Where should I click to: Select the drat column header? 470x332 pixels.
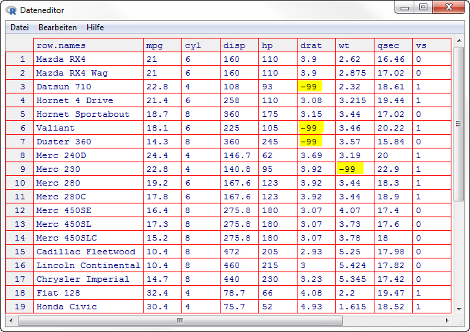point(316,45)
